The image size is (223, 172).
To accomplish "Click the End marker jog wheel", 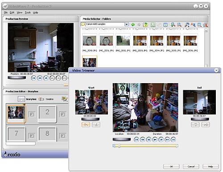I will pyautogui.click(x=200, y=119).
